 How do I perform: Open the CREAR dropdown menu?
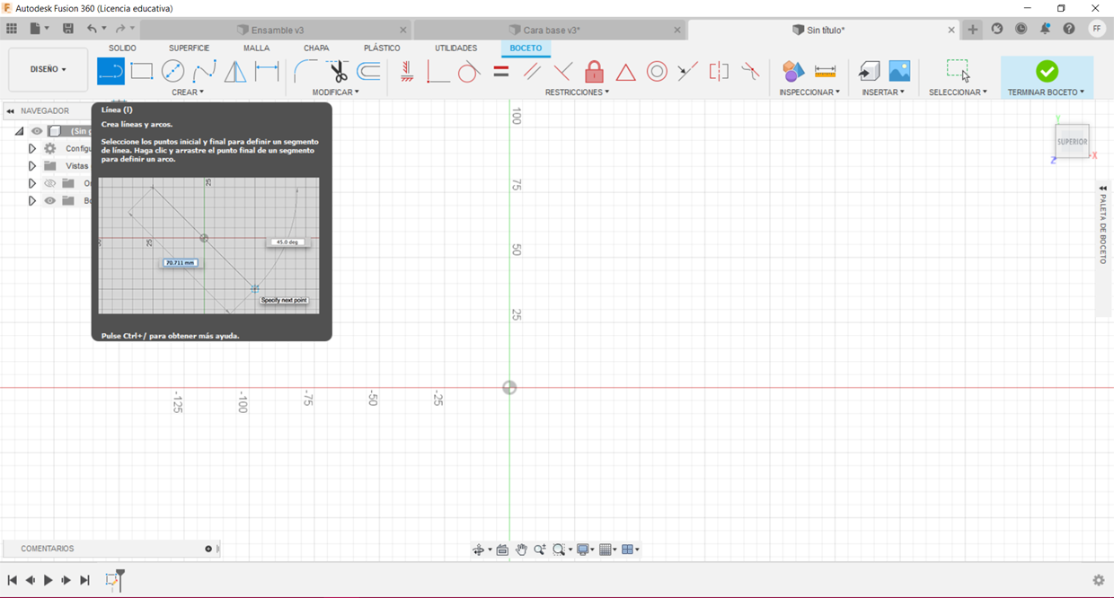coord(188,92)
